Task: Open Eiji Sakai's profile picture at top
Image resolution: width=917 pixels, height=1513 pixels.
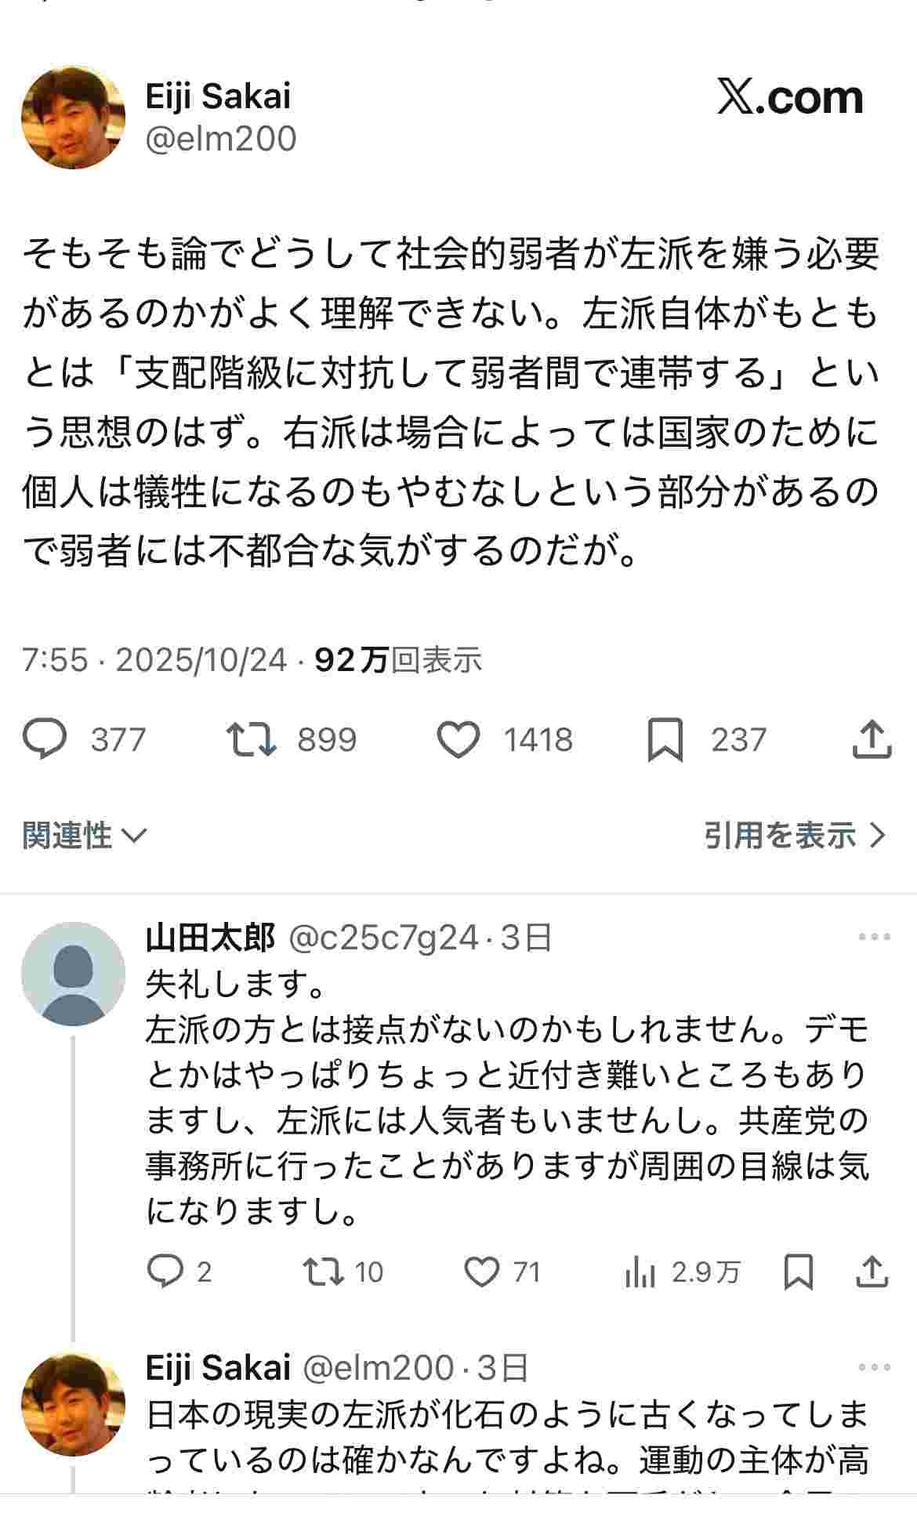Action: point(73,117)
